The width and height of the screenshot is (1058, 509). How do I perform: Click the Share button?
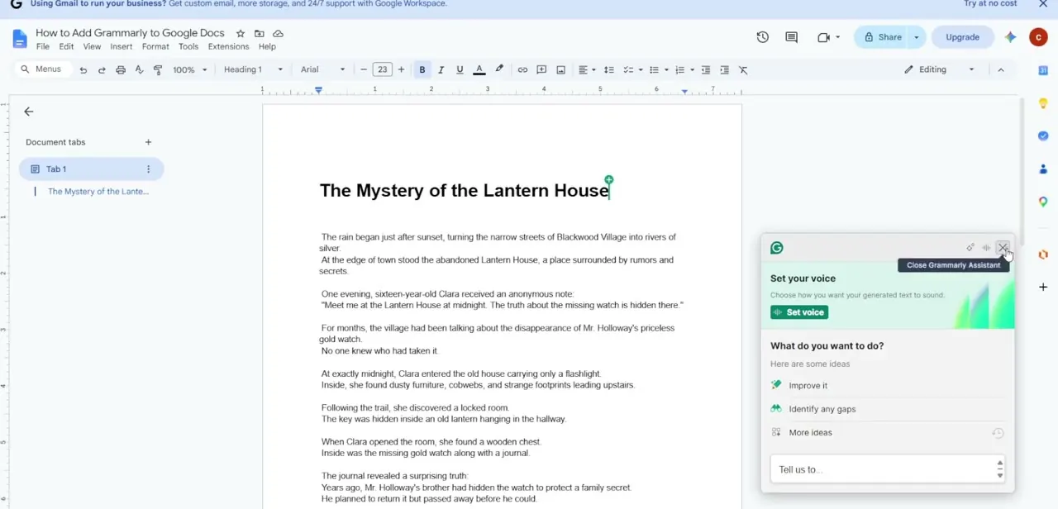881,37
